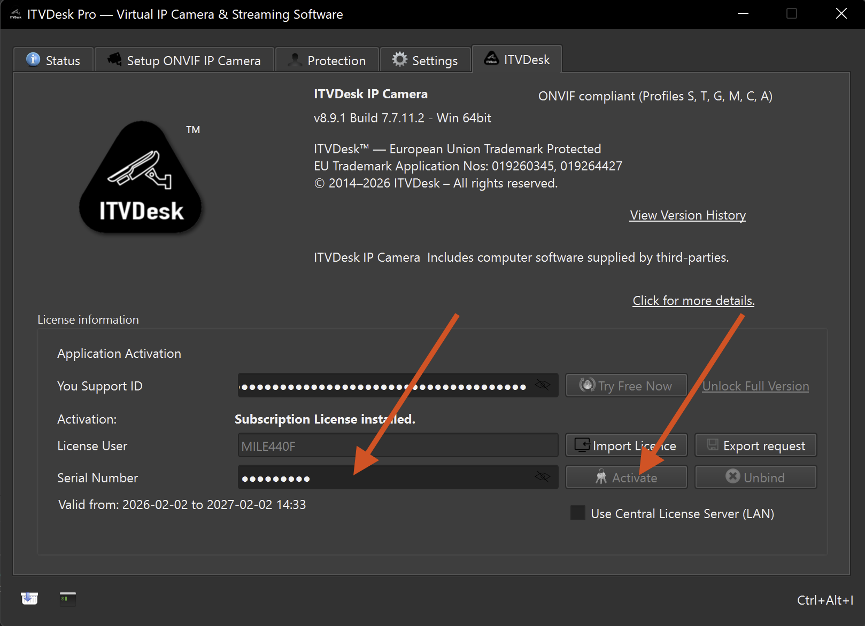This screenshot has height=626, width=865.
Task: Enable Use Central License Server (LAN)
Action: [578, 513]
